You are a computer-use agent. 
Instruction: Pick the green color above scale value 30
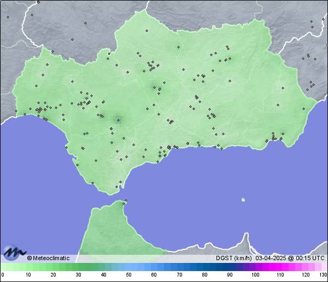(78, 267)
